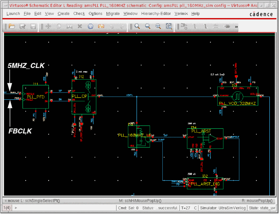Open the Migrate menu
Screen dimensions: 279x214
pyautogui.click(x=113, y=14)
